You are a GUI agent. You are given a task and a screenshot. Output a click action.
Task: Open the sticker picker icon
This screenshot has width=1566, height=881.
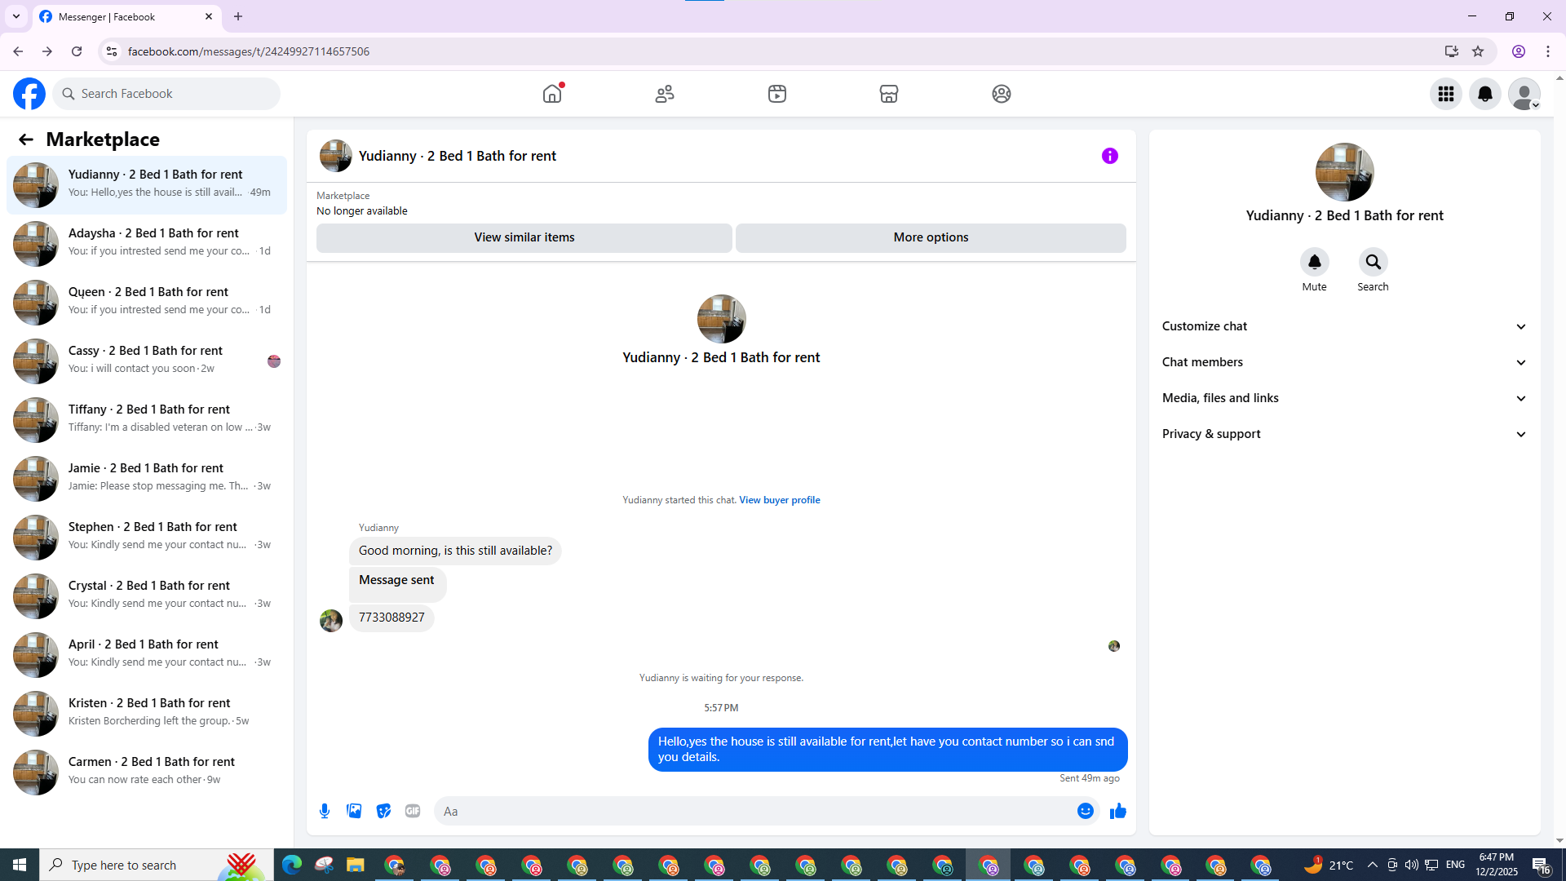click(383, 811)
